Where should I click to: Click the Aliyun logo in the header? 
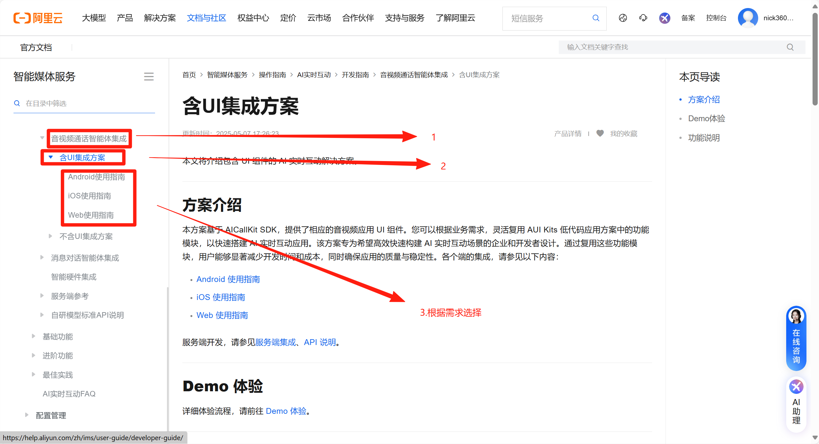pyautogui.click(x=38, y=18)
